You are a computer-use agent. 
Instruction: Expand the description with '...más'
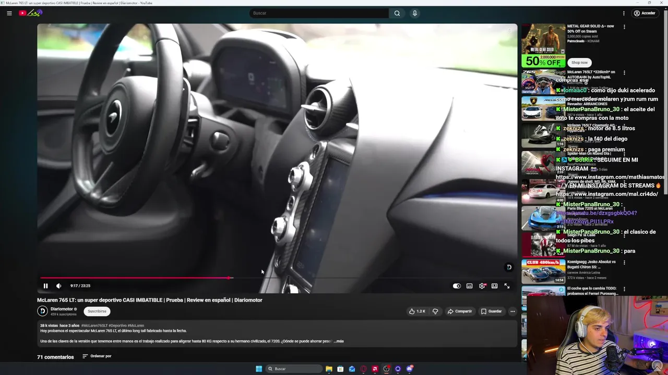coord(339,341)
